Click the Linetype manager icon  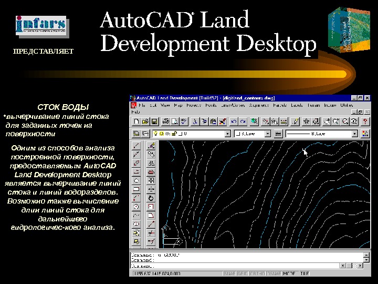point(278,134)
